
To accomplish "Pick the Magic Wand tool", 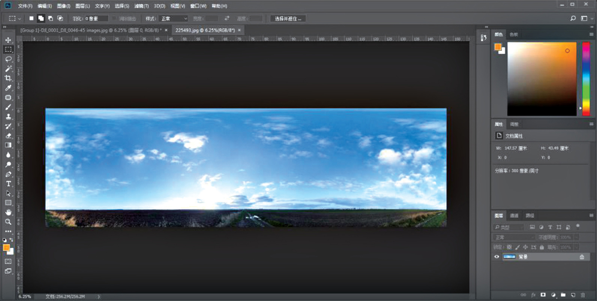I will pyautogui.click(x=8, y=69).
